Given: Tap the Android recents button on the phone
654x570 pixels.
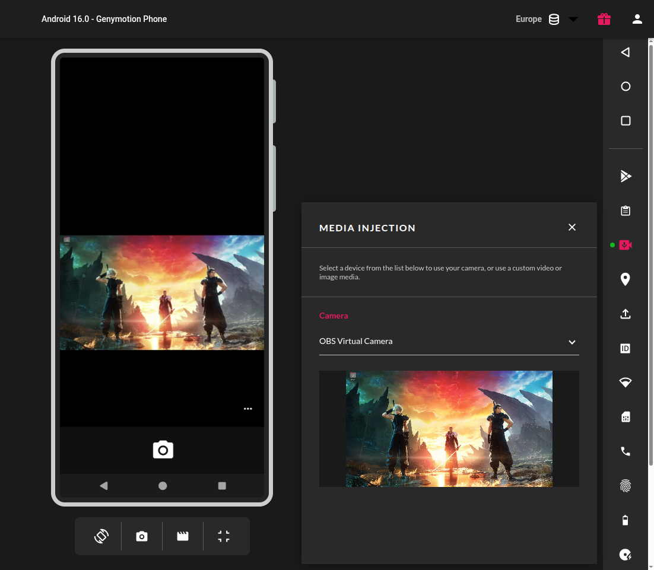Looking at the screenshot, I should 222,486.
